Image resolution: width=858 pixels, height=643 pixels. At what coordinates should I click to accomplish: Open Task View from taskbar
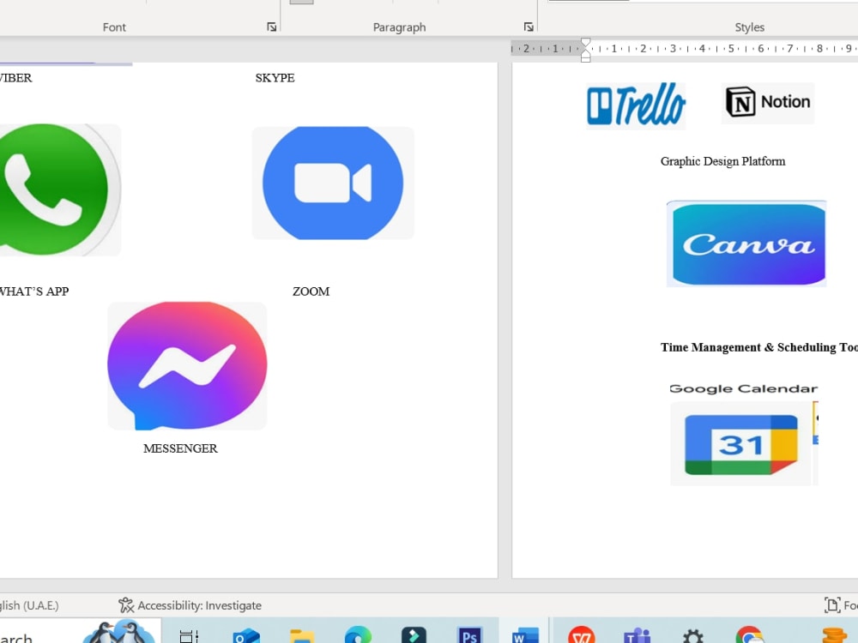189,636
